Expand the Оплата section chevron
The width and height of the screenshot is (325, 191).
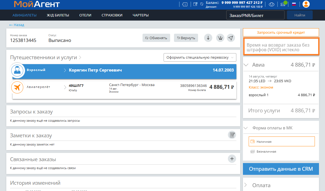[246, 185]
